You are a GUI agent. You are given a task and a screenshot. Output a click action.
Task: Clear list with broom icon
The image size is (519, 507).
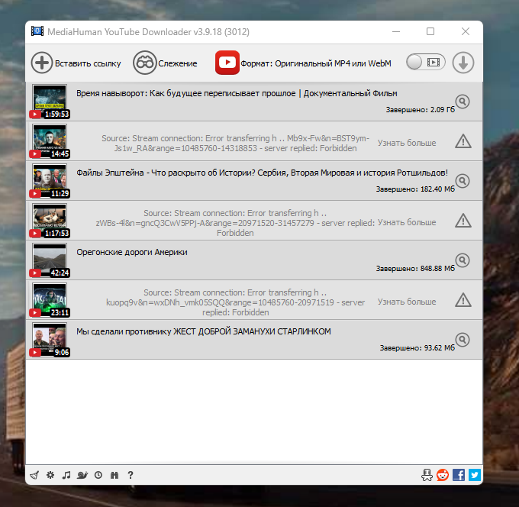click(x=34, y=475)
